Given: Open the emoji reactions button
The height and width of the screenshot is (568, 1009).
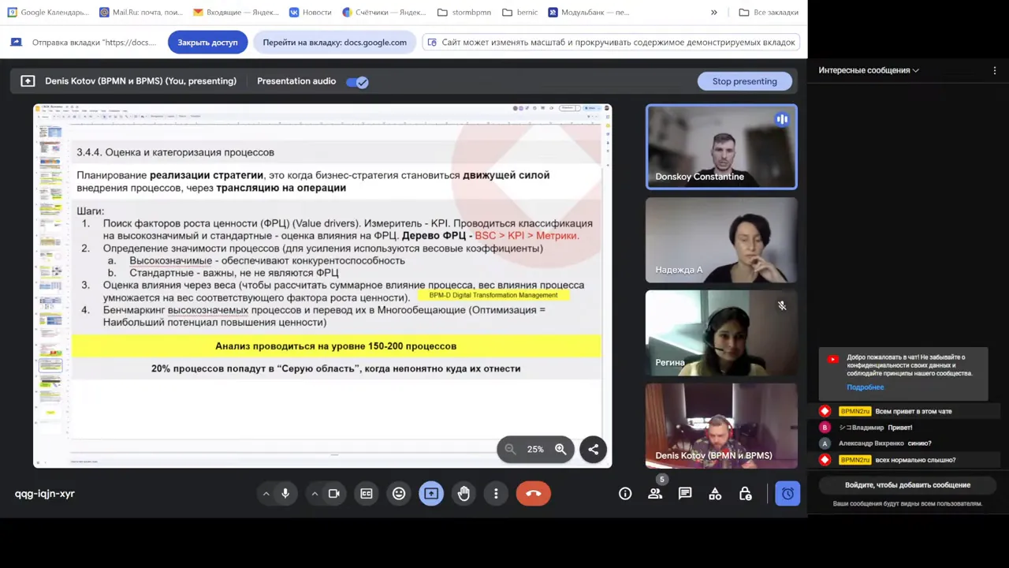Looking at the screenshot, I should [x=399, y=494].
